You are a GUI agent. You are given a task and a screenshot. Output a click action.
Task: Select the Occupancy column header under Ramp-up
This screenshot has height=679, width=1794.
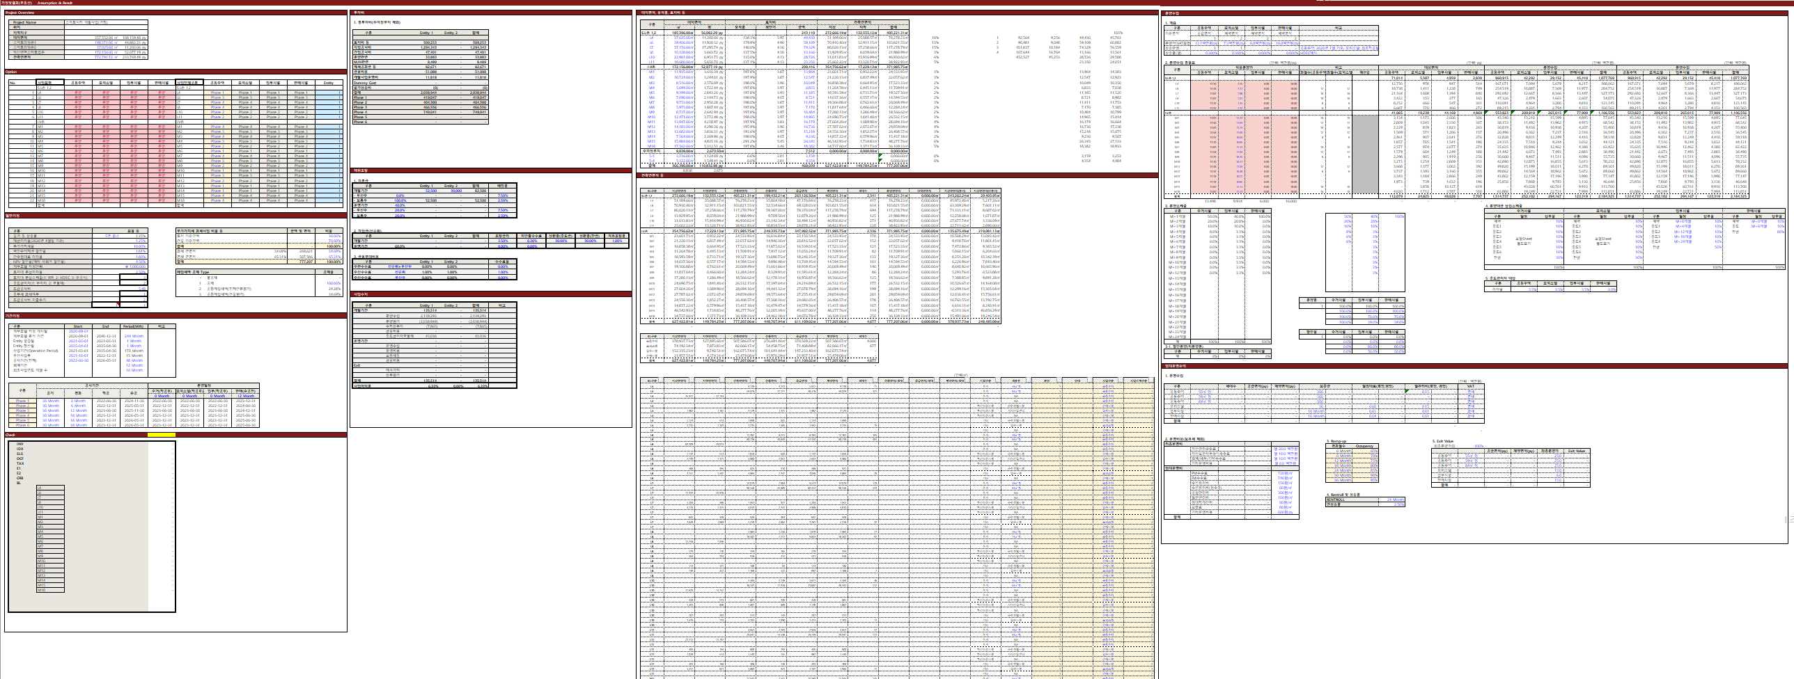click(x=1364, y=446)
